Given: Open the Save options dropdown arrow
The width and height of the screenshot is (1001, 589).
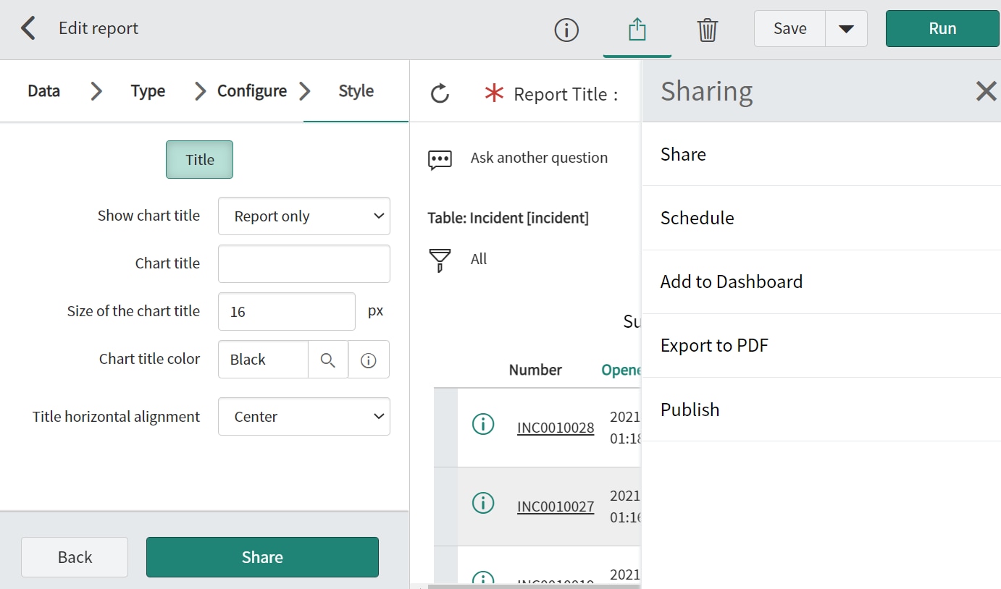Looking at the screenshot, I should click(x=846, y=29).
